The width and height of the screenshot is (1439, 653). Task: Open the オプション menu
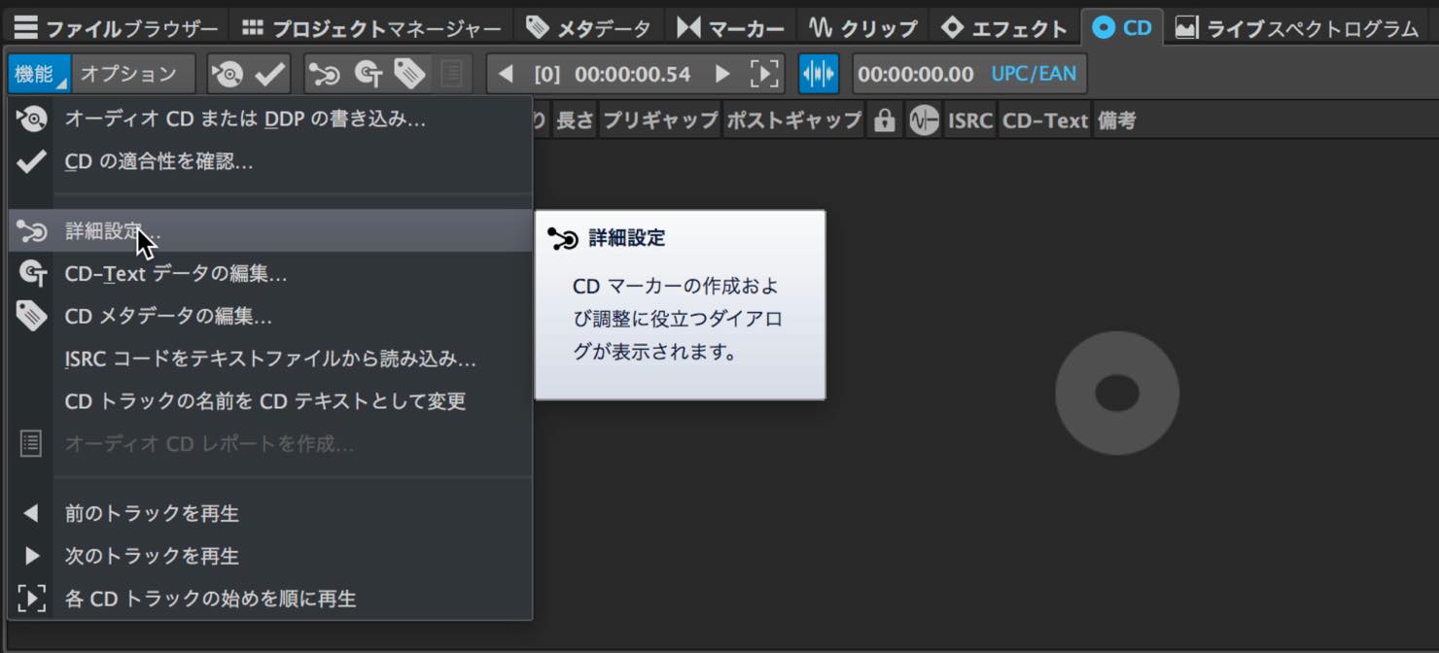[130, 74]
